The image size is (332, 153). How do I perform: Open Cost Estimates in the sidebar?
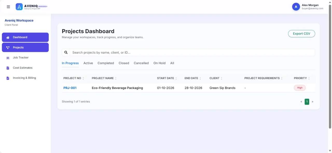click(25, 68)
